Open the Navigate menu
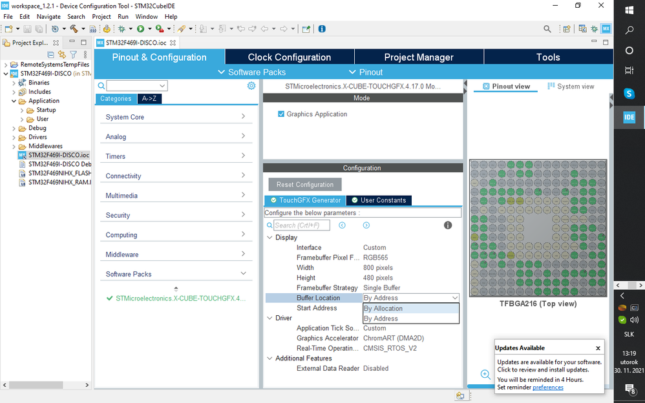The height and width of the screenshot is (403, 645). pos(48,16)
